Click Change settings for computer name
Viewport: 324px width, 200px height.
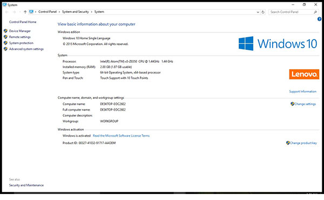pos(305,104)
